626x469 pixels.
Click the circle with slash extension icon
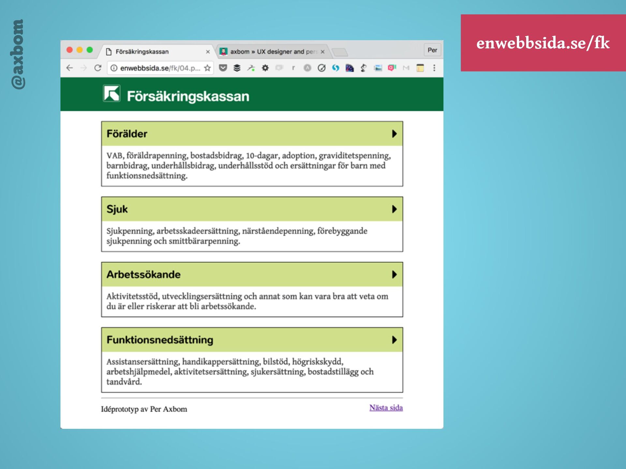click(321, 68)
